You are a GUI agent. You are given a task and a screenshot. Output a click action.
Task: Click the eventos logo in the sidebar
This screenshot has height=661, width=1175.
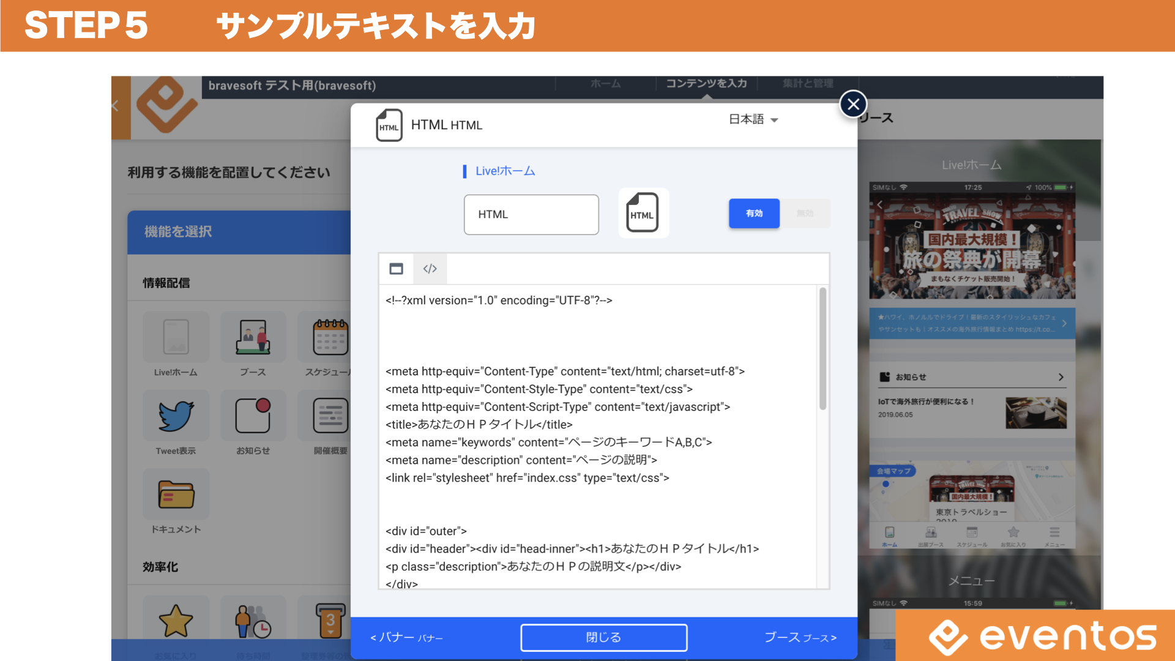pos(166,105)
